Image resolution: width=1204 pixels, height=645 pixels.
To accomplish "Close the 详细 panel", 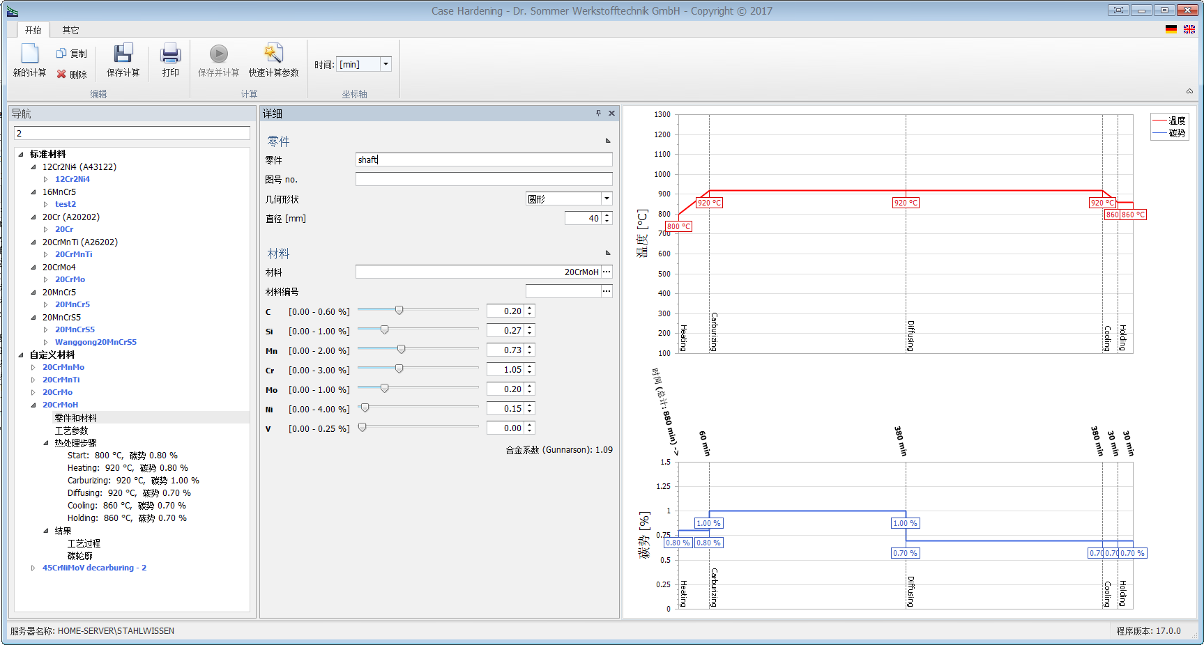I will 611,113.
